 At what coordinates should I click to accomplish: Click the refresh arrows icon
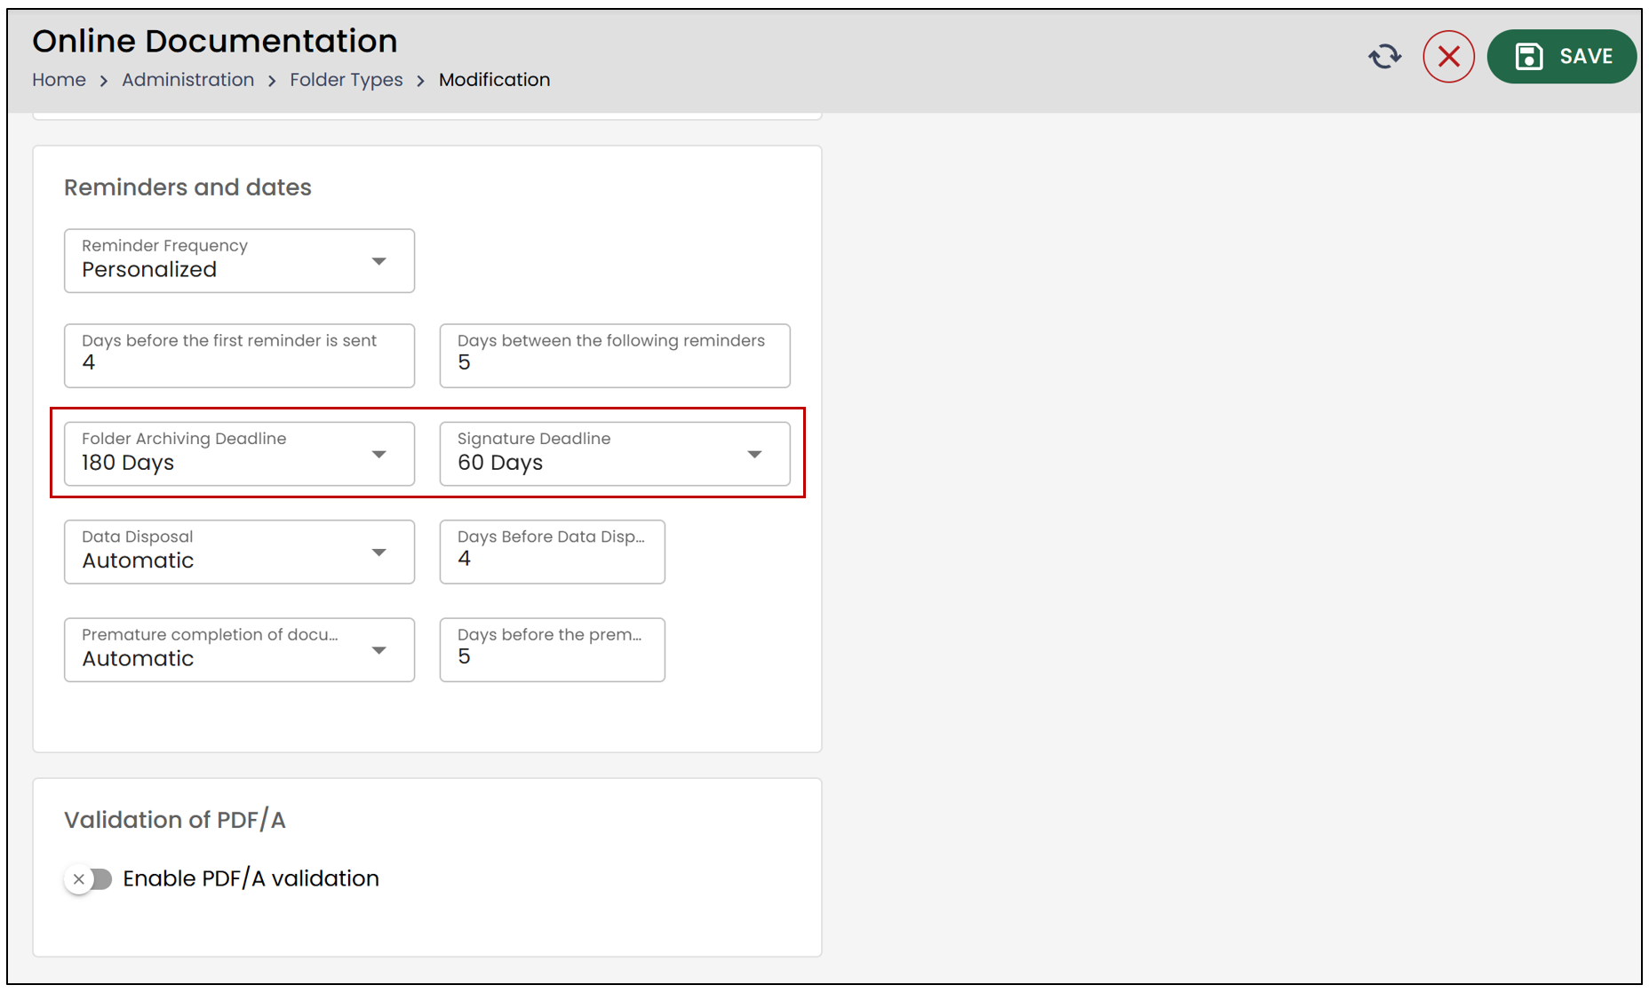pyautogui.click(x=1384, y=57)
